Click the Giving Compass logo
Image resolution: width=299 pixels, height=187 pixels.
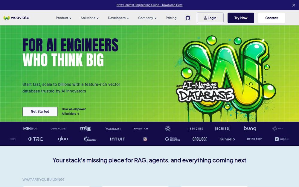[x=173, y=139]
